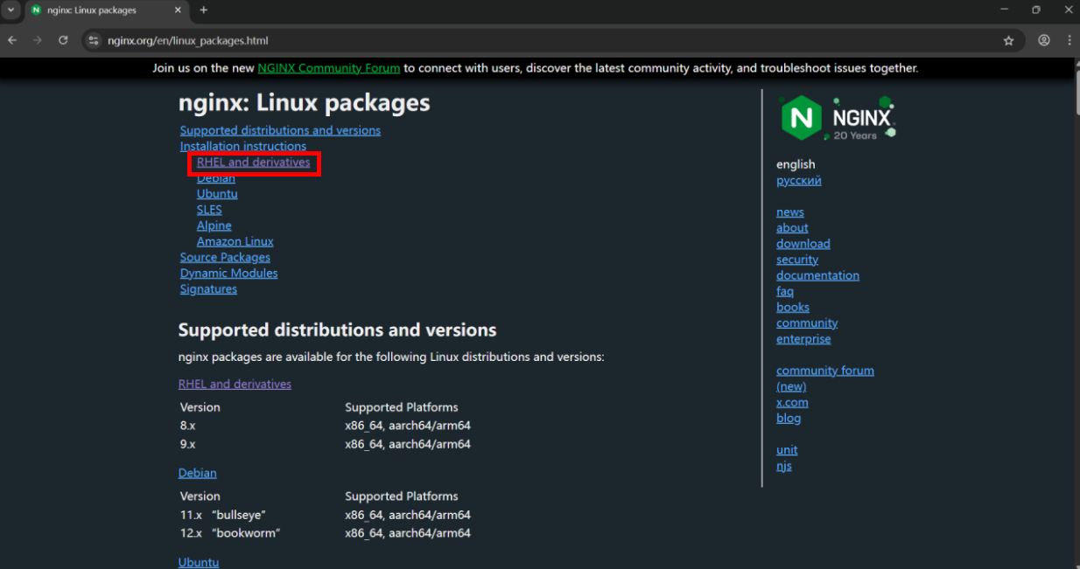The height and width of the screenshot is (569, 1080).
Task: Open new tab with plus icon
Action: coord(203,10)
